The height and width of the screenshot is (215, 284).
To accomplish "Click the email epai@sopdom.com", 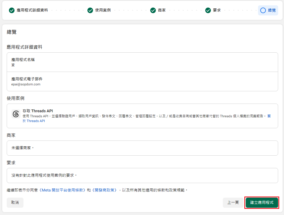I will pos(26,84).
